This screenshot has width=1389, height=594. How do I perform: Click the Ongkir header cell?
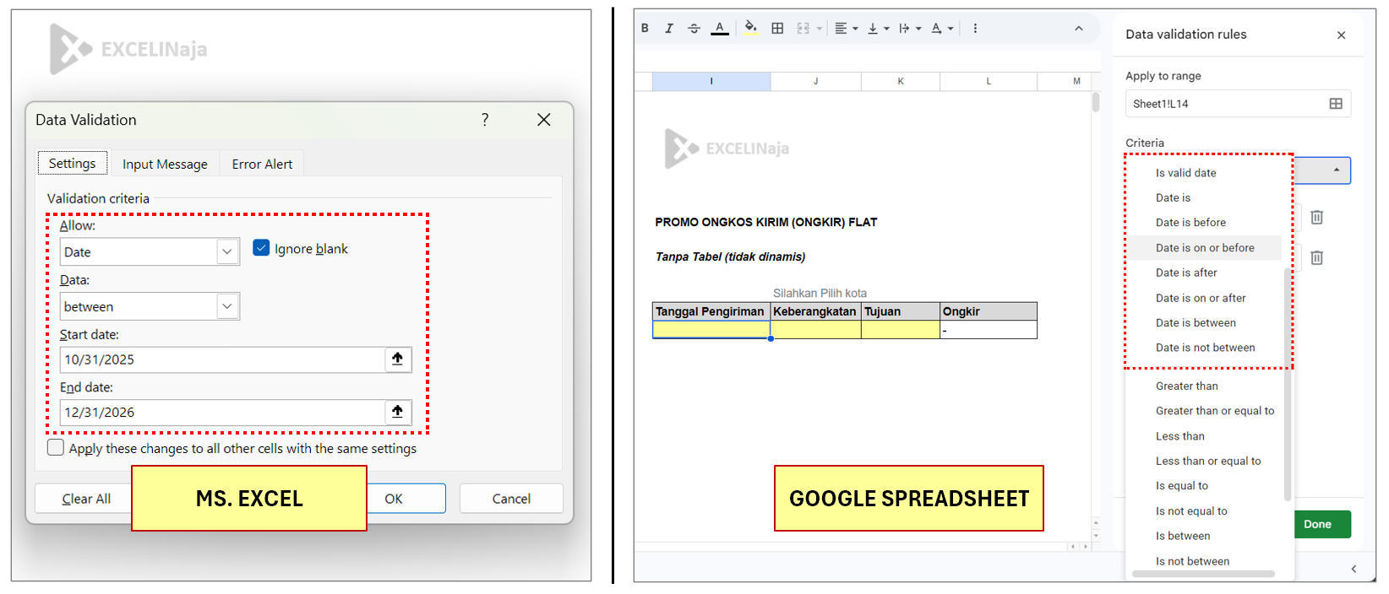coord(989,311)
